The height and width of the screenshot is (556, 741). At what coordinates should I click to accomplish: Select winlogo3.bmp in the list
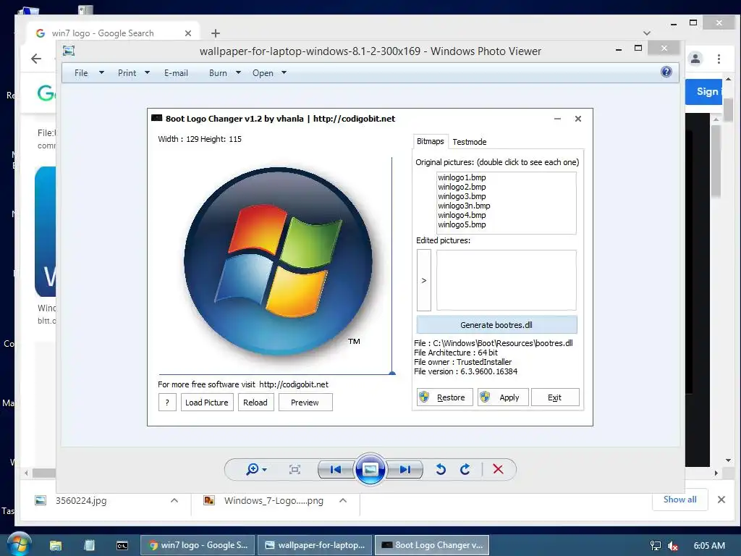point(462,196)
